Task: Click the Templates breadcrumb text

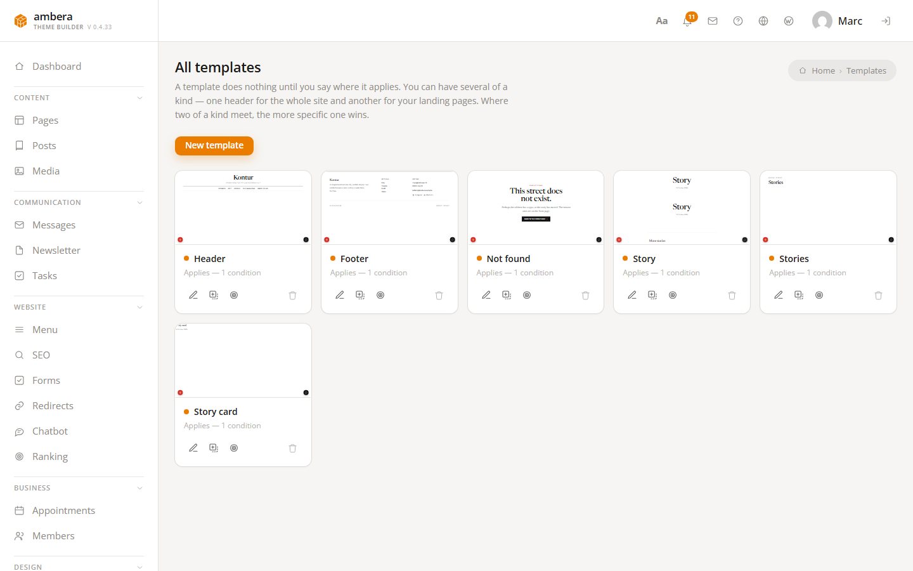Action: click(x=866, y=70)
